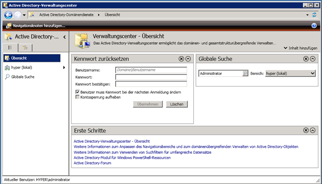Toggle 'Benutzer muss Kennwort ändern' checkbox

[x=77, y=92]
